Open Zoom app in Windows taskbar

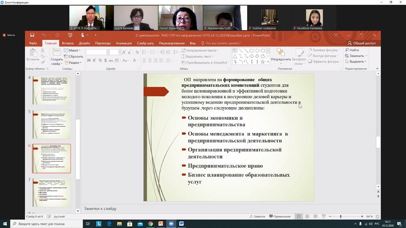click(x=171, y=224)
